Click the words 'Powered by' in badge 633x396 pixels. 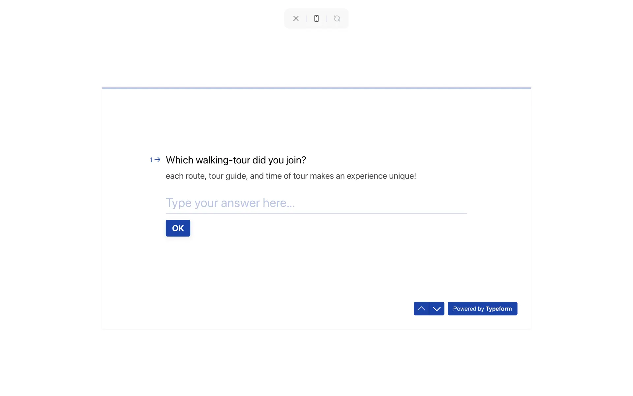coord(468,309)
